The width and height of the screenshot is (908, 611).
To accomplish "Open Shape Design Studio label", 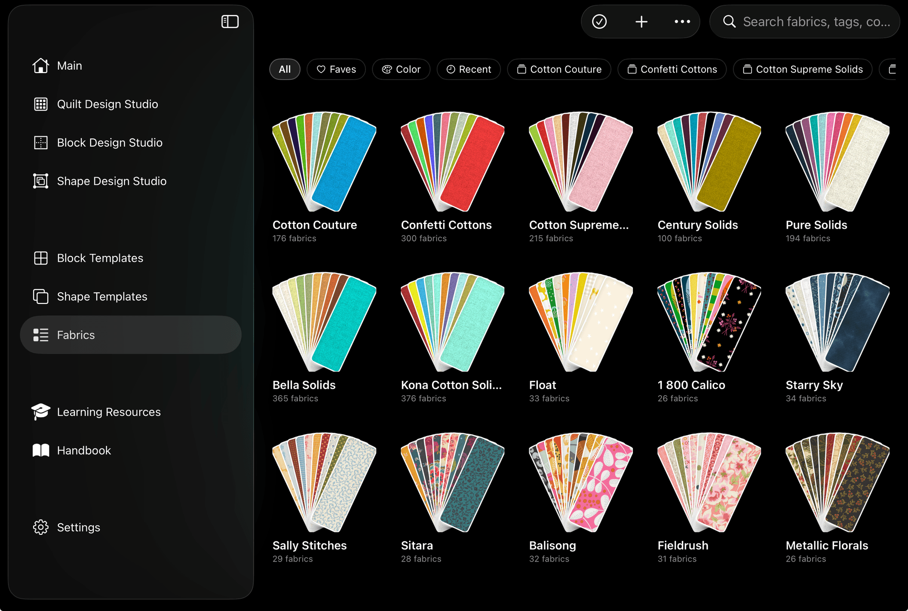I will (112, 181).
